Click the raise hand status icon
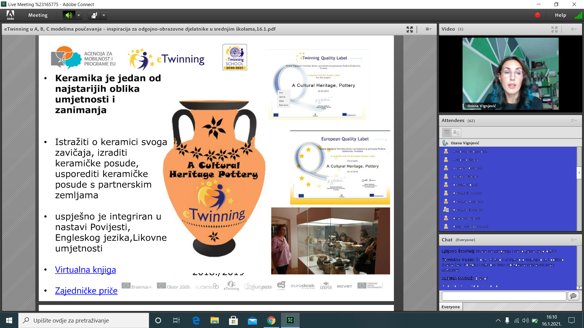This screenshot has width=584, height=328. pos(94,15)
